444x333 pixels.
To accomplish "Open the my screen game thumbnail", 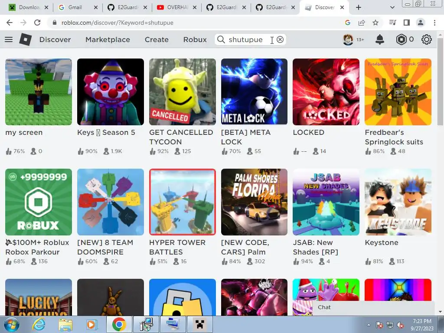I will (x=39, y=92).
